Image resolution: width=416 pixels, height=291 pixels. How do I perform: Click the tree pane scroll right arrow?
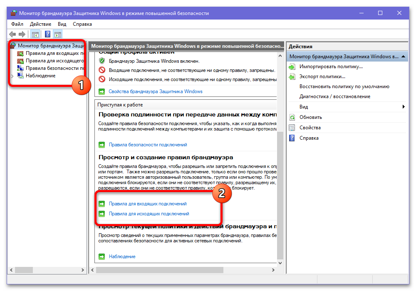(x=82, y=270)
